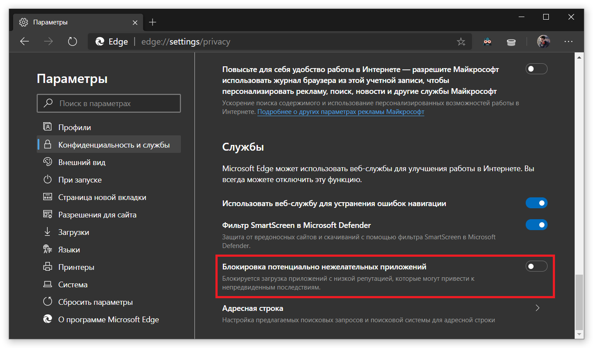The image size is (593, 348).
Task: Open the user profile avatar
Action: tap(543, 41)
